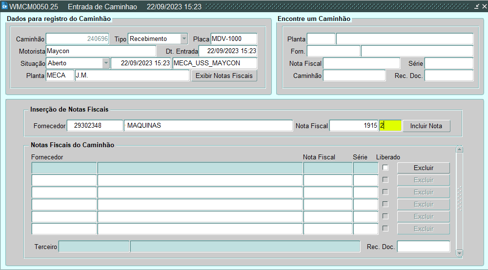
Task: Click the Dt. Entrada date field
Action: 228,51
